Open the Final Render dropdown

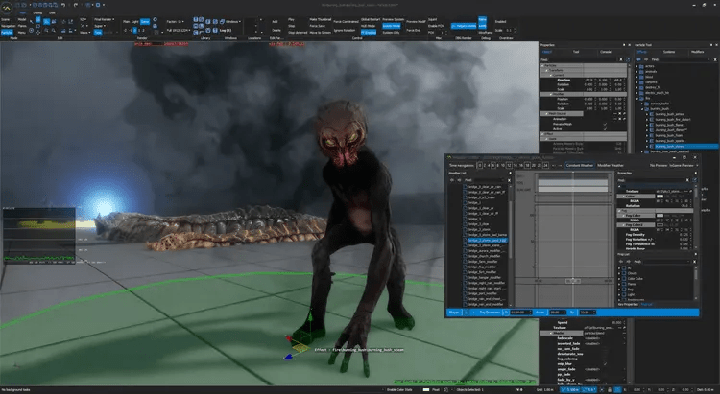coord(104,20)
